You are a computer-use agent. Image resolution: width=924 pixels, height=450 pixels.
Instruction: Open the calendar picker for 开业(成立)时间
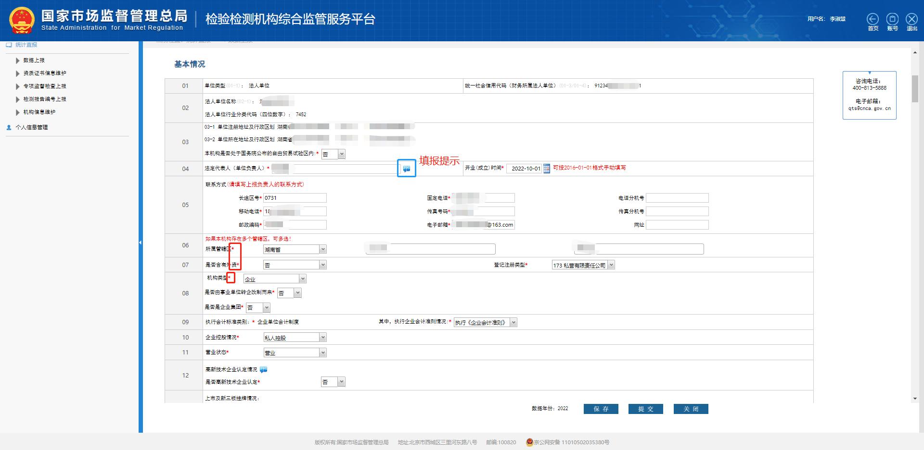pos(546,169)
